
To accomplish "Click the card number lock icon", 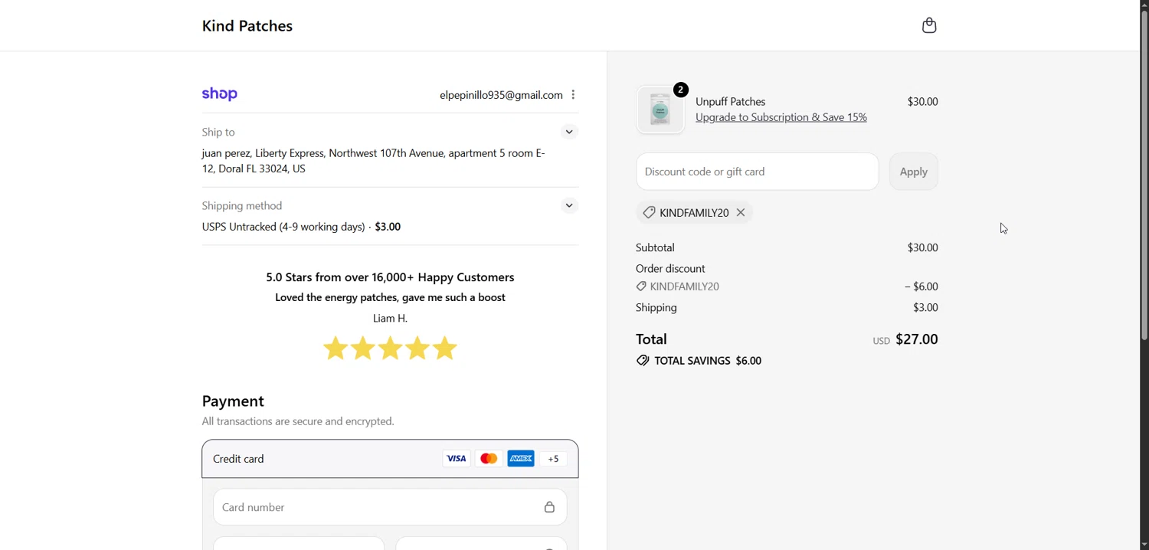I will [x=549, y=507].
